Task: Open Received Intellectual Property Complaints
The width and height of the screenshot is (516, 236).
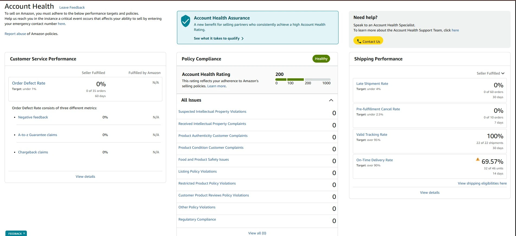Action: tap(212, 124)
